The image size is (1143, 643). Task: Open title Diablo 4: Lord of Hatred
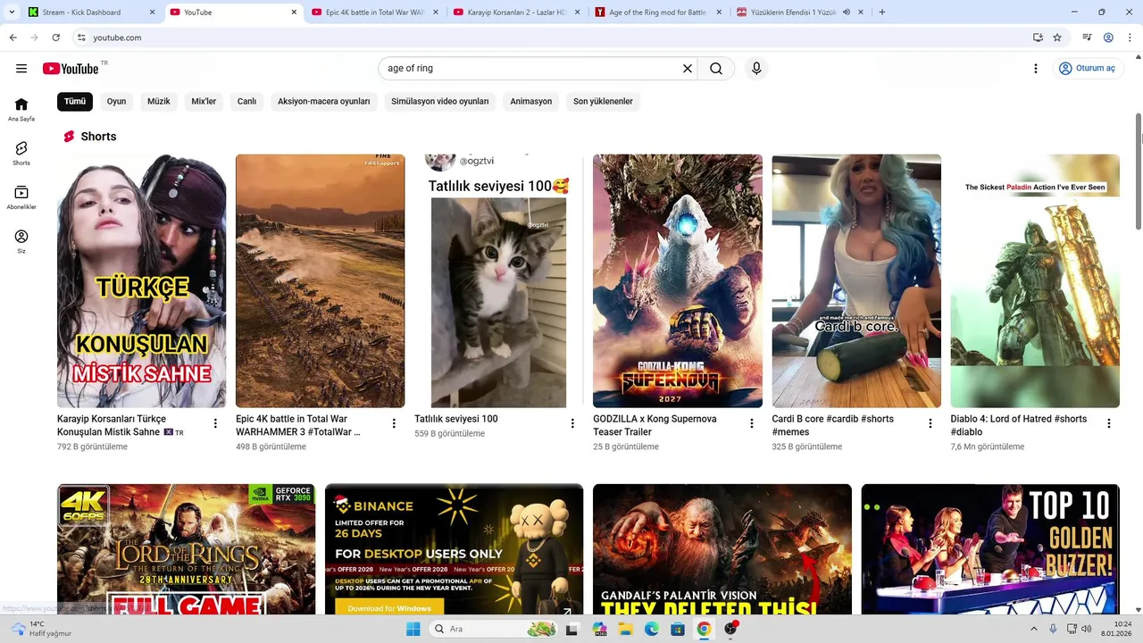tap(1019, 425)
